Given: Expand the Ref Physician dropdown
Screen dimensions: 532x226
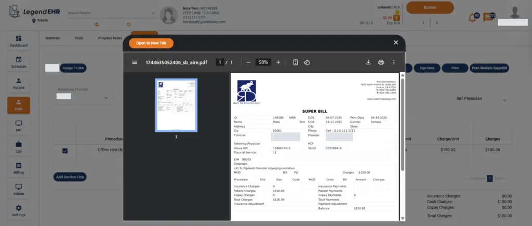Looking at the screenshot, I should coord(505,99).
